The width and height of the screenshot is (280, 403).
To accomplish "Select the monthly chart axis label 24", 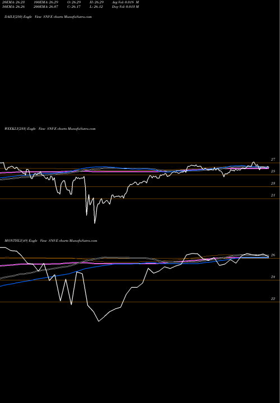I will (x=273, y=277).
